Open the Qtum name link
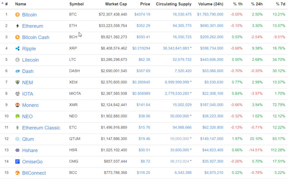Viewport: 290px width, 179px height. [x=28, y=139]
